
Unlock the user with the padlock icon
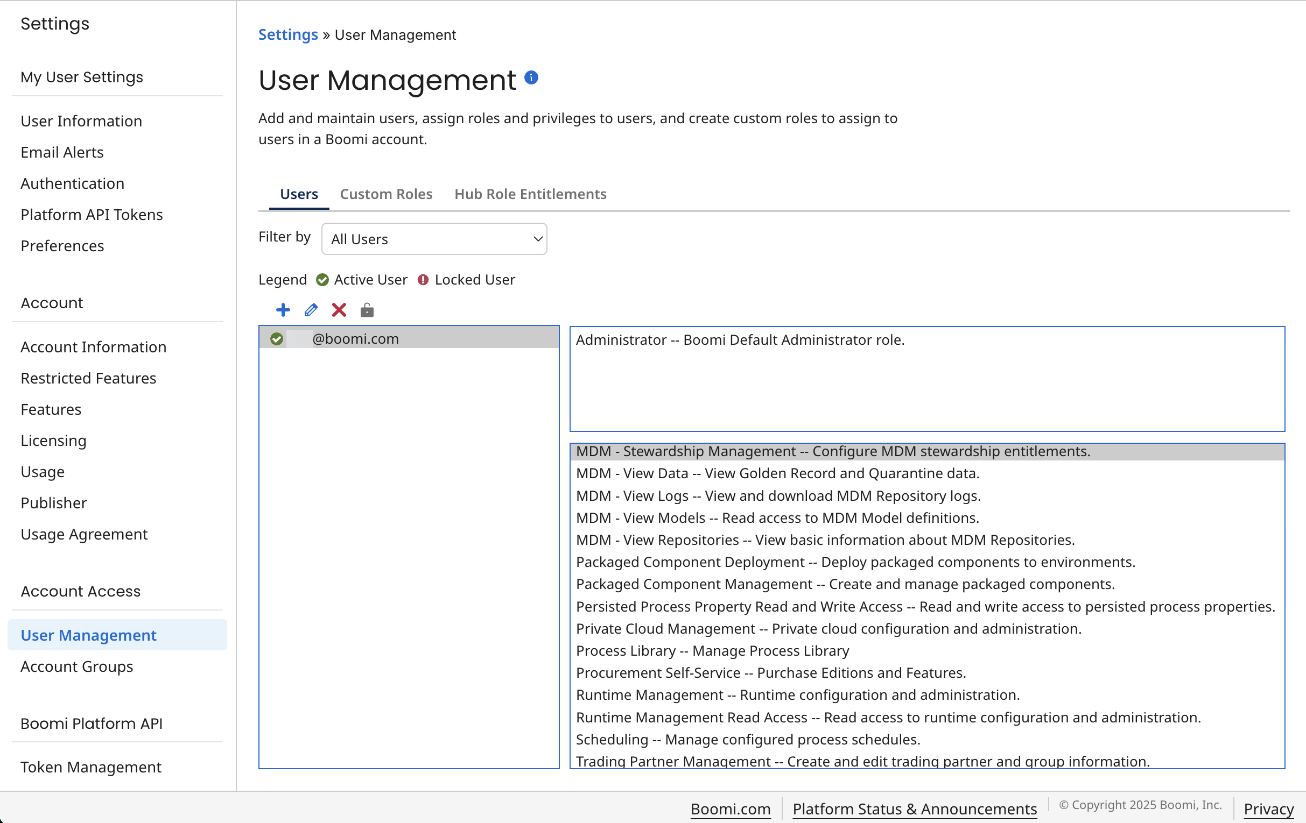point(367,310)
